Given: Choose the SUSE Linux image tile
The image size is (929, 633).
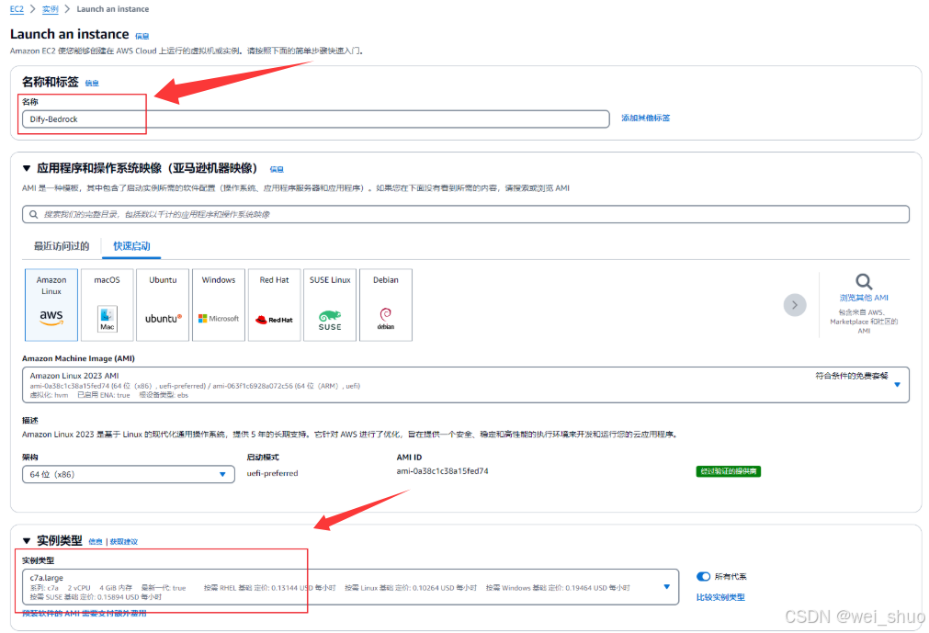Looking at the screenshot, I should 330,305.
